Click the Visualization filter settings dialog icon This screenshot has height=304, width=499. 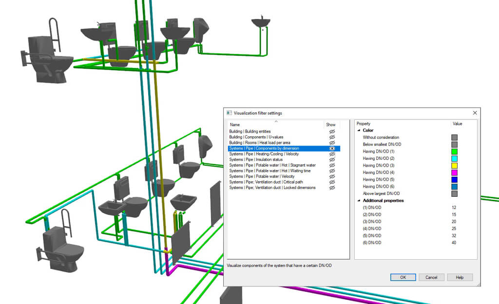(230, 113)
